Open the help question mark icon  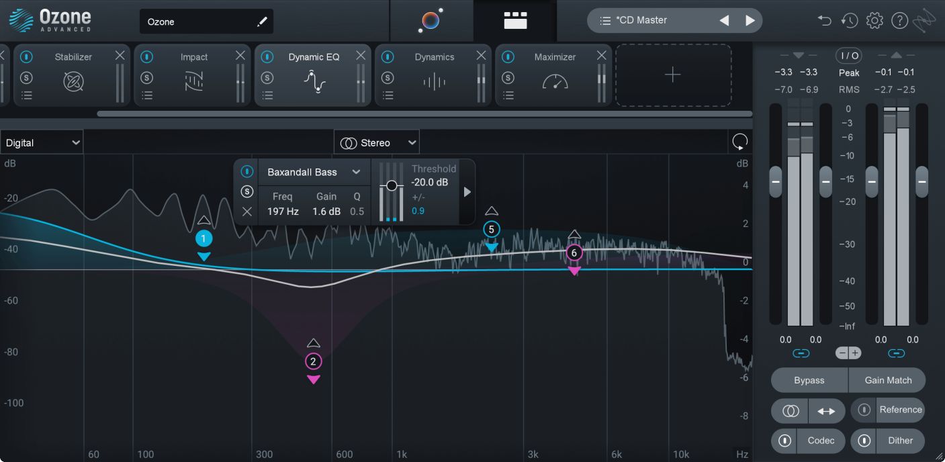pos(899,21)
